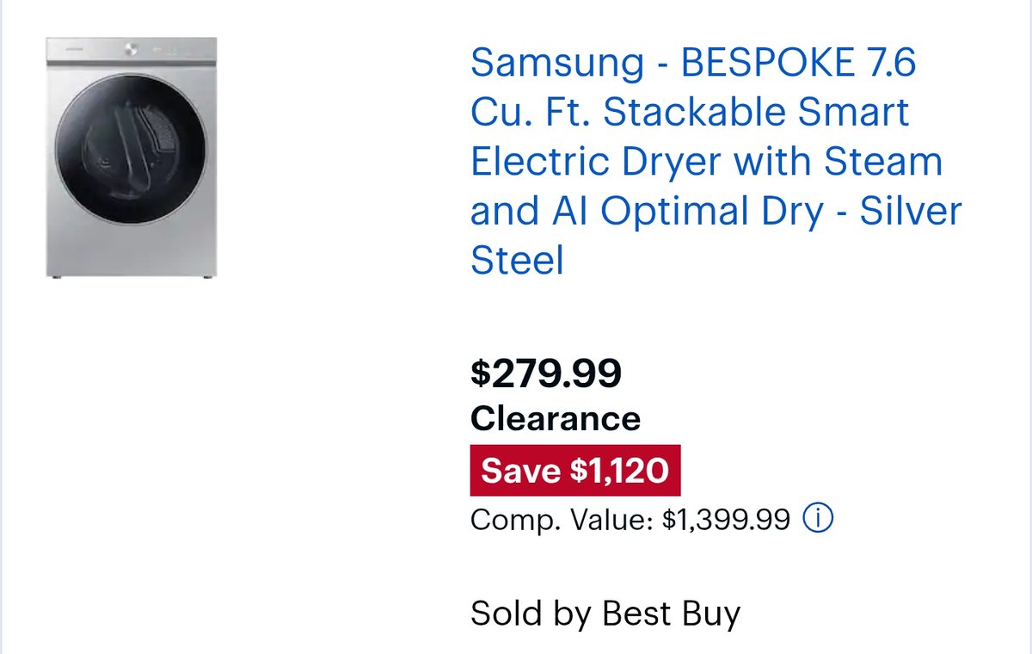Image resolution: width=1032 pixels, height=654 pixels.
Task: Click the red Save $1,120 badge
Action: [574, 470]
